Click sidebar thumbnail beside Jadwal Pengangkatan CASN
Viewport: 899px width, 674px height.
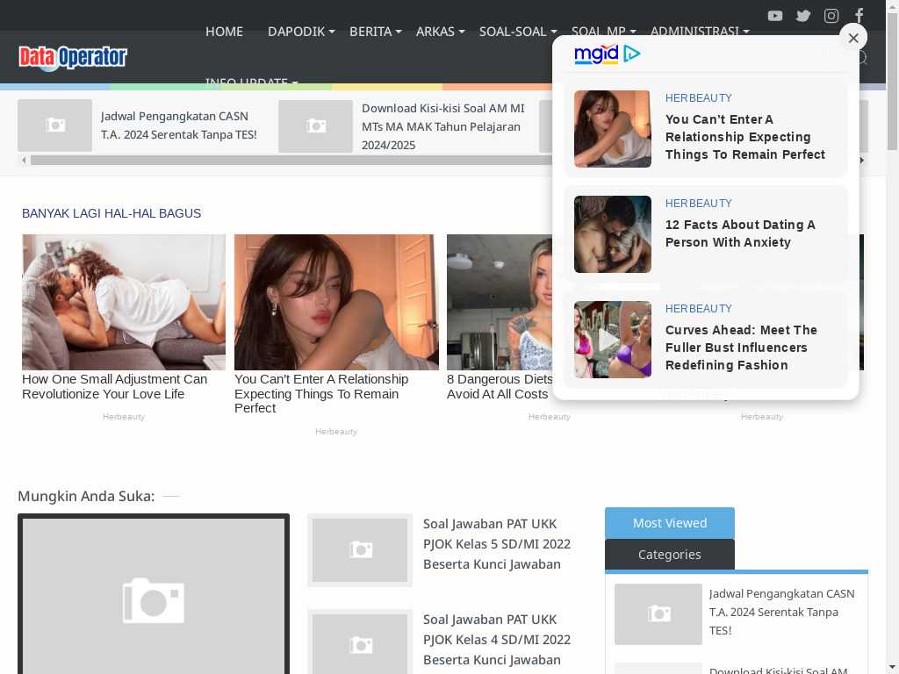coord(658,613)
